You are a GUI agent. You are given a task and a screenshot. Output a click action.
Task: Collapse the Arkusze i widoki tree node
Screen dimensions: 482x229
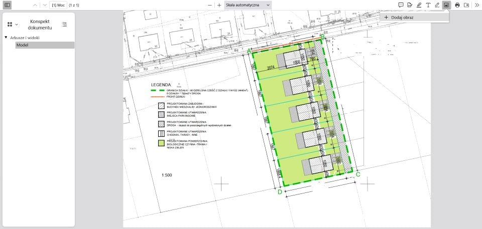pos(6,38)
